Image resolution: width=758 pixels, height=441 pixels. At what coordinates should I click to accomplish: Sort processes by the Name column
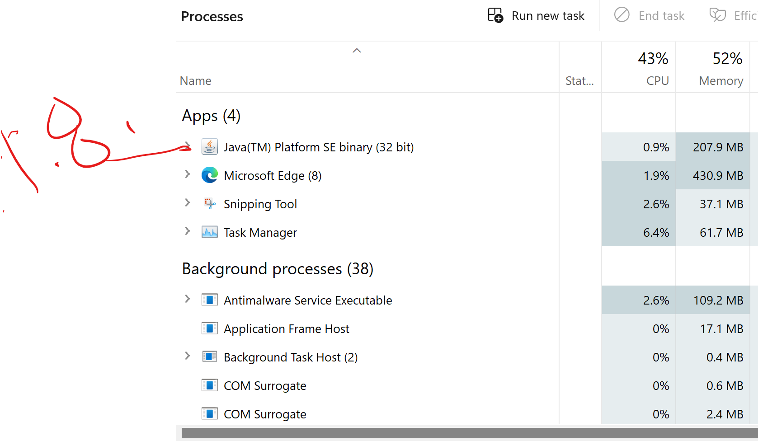coord(196,81)
